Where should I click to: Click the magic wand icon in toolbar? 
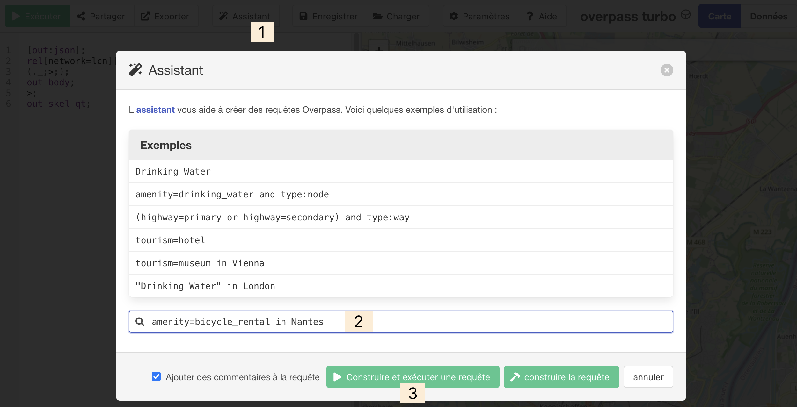pyautogui.click(x=223, y=16)
